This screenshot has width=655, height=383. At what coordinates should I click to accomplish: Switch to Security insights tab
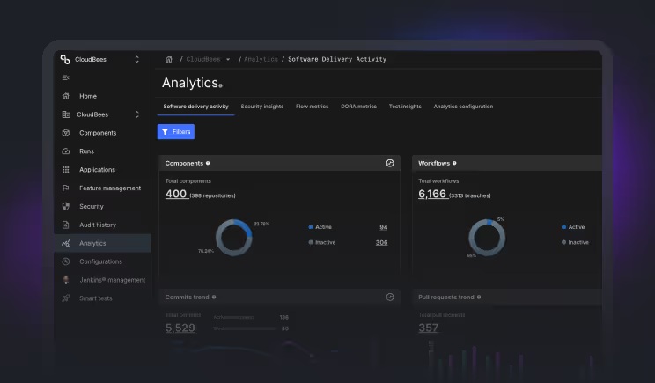click(x=262, y=107)
